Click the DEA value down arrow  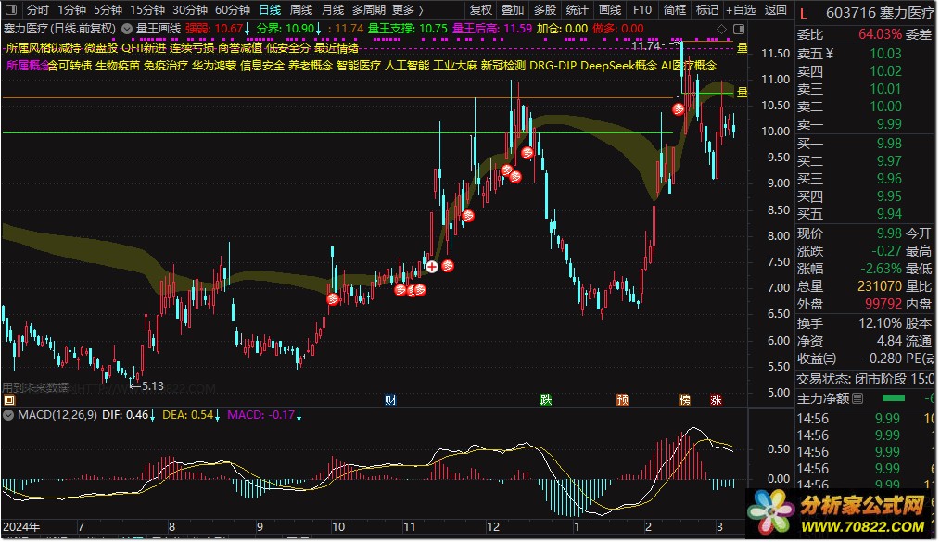pyautogui.click(x=217, y=415)
